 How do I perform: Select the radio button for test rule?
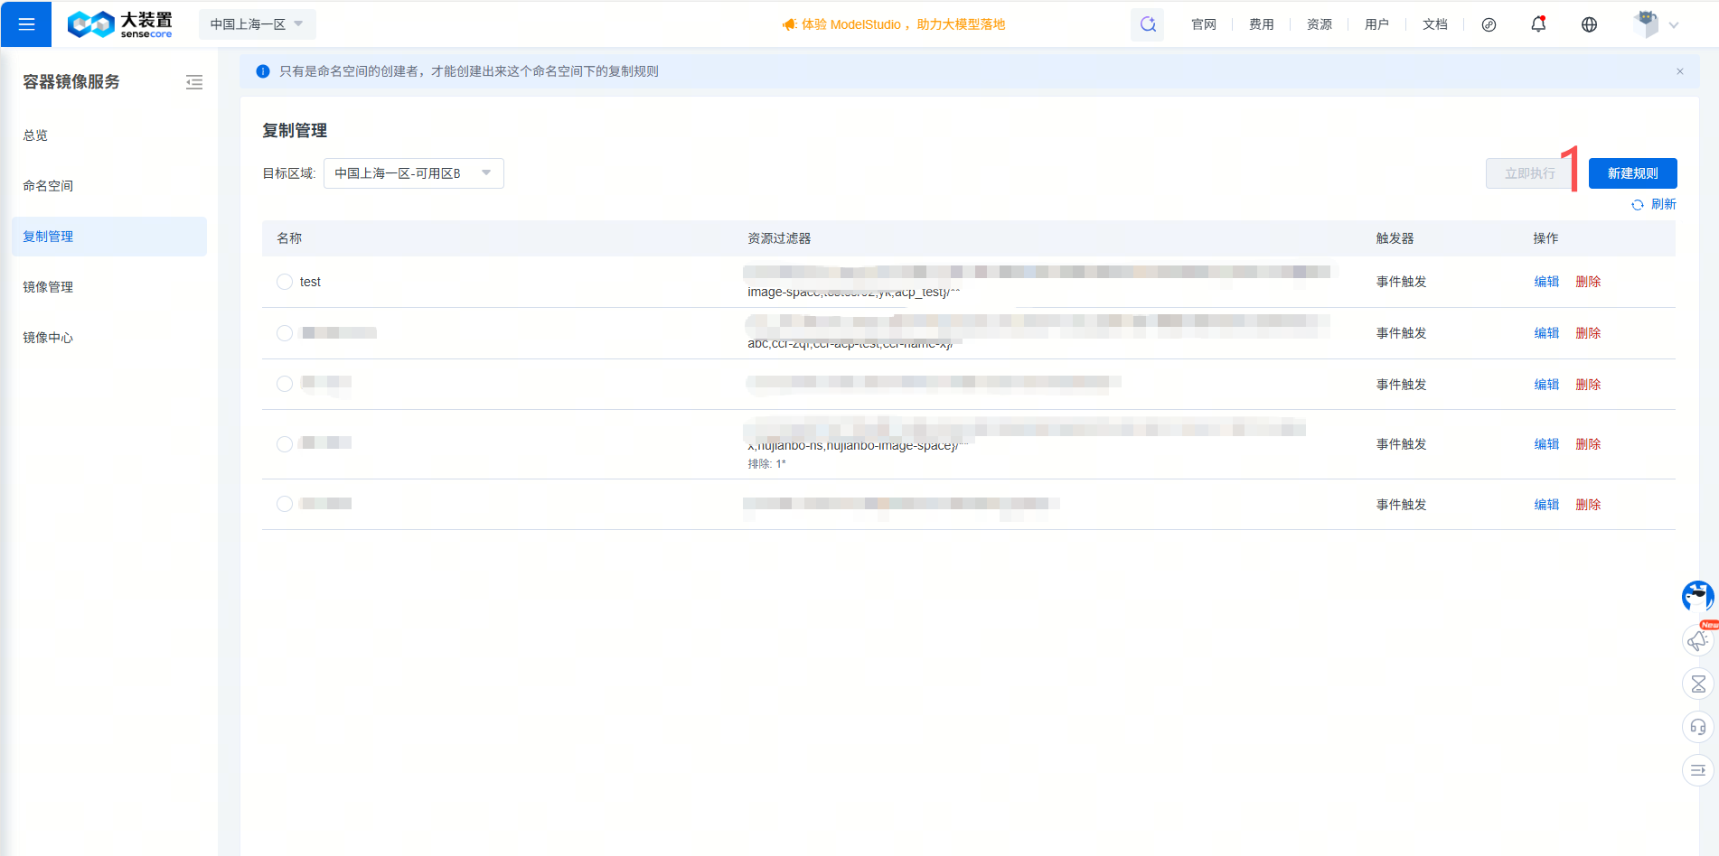[285, 282]
